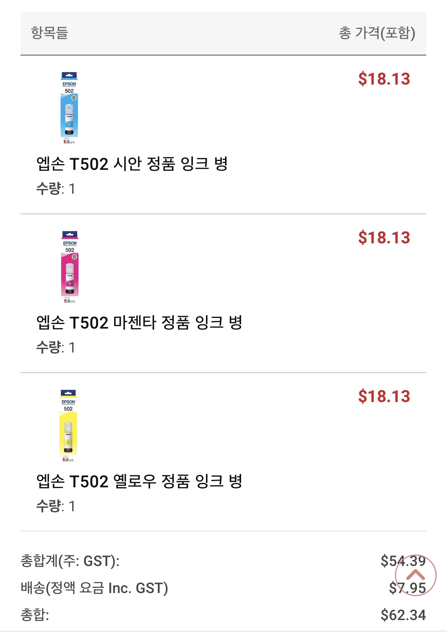Click the 총 가격(포함) column header
This screenshot has width=447, height=636.
[x=377, y=33]
